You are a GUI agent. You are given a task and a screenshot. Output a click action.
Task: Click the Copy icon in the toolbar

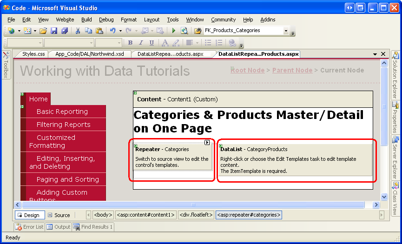88,31
